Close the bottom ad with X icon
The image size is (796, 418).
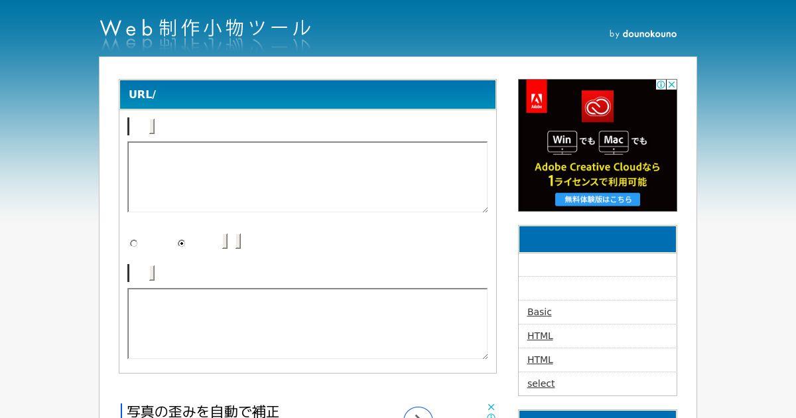(x=491, y=407)
